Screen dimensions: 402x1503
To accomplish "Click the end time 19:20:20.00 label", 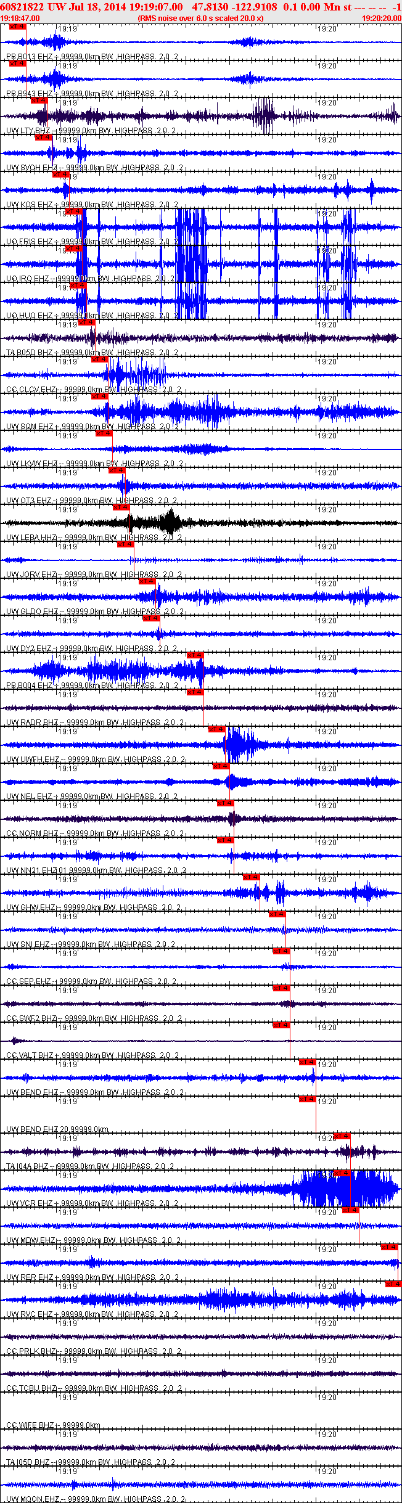I will click(381, 18).
